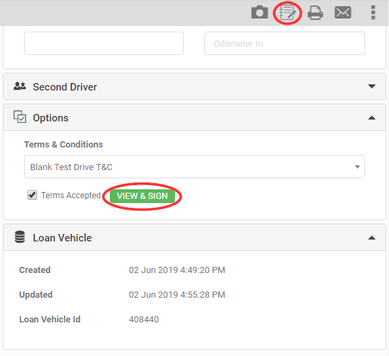Viewport: 389px width, 356px height.
Task: Click the VIEW & SIGN button
Action: (x=143, y=196)
